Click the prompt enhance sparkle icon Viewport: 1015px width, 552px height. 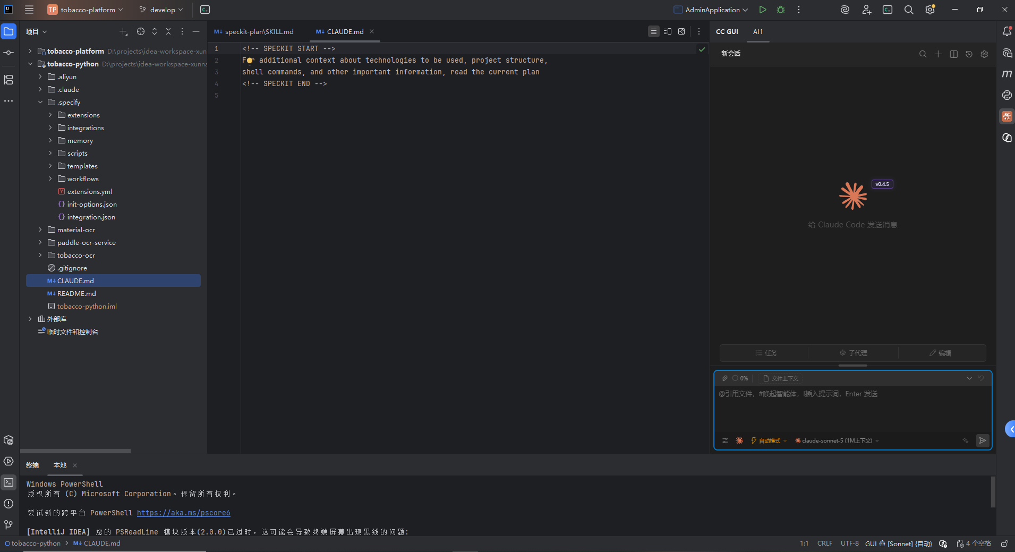point(966,440)
